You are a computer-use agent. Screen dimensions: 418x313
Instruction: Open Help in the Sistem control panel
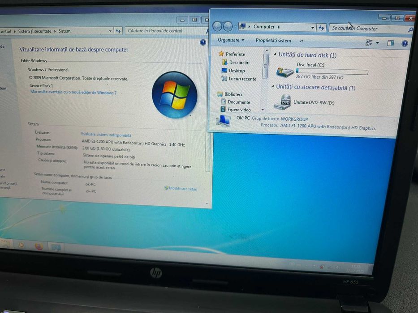click(203, 42)
